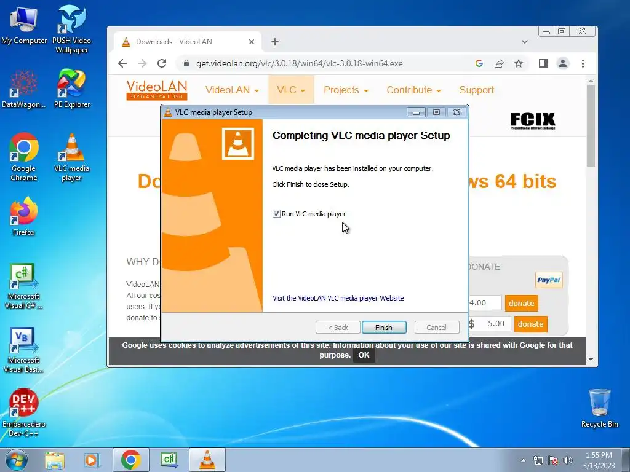Open Google Chrome desktop shortcut
The height and width of the screenshot is (472, 630).
point(24,157)
